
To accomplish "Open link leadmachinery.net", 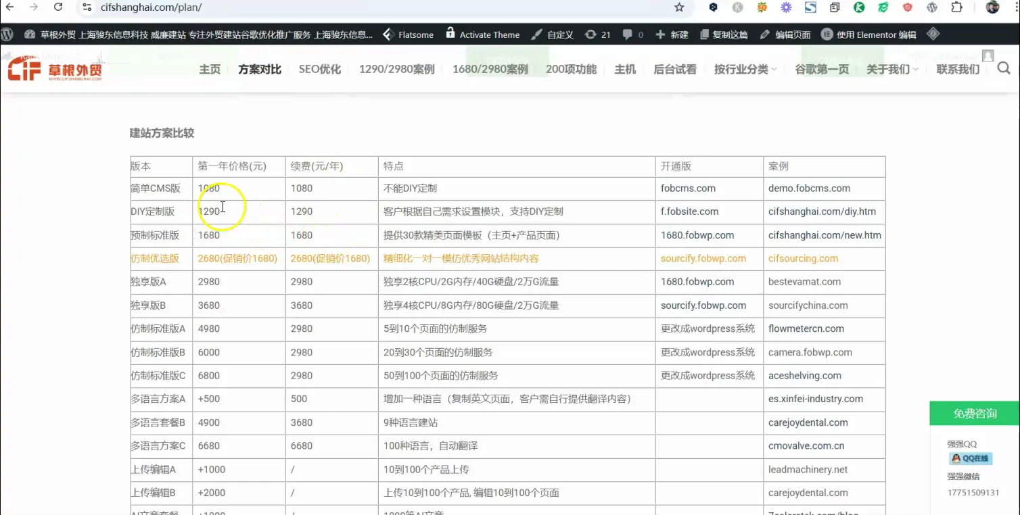I will [808, 469].
